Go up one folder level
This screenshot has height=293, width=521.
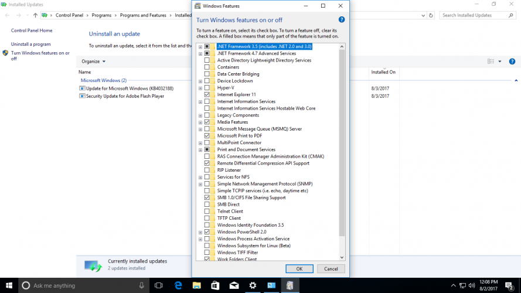pyautogui.click(x=35, y=15)
